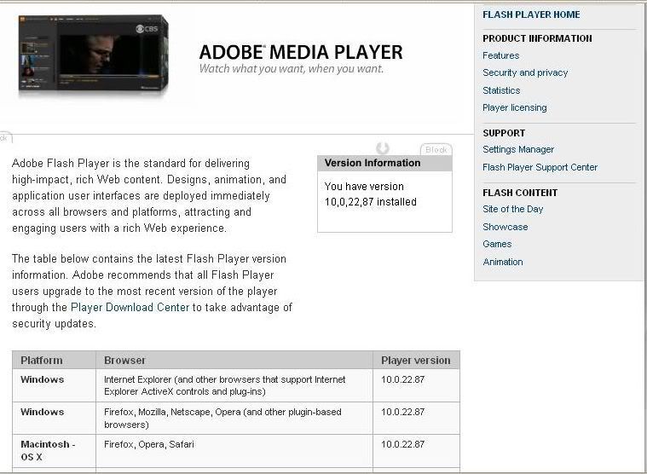Click the Adobe Media Player banner heading

click(x=300, y=53)
